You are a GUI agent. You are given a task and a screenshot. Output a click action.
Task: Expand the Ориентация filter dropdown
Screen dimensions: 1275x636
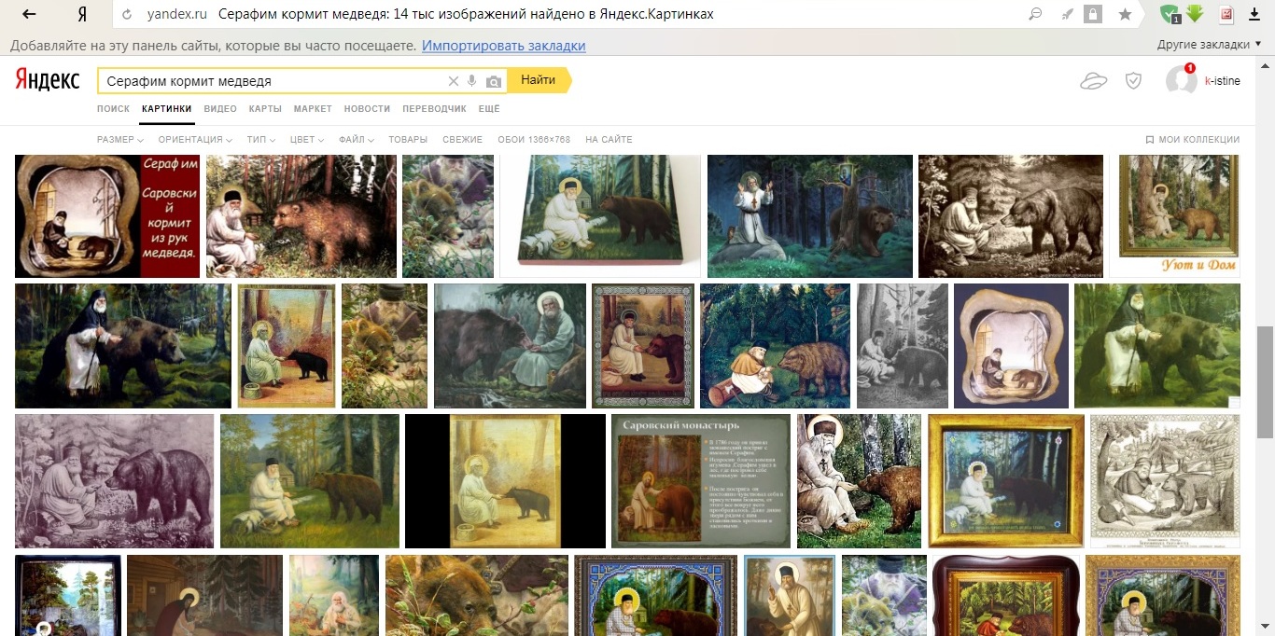196,140
